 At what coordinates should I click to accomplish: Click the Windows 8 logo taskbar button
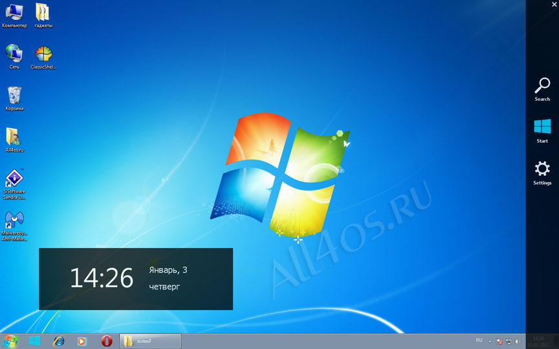click(x=34, y=341)
